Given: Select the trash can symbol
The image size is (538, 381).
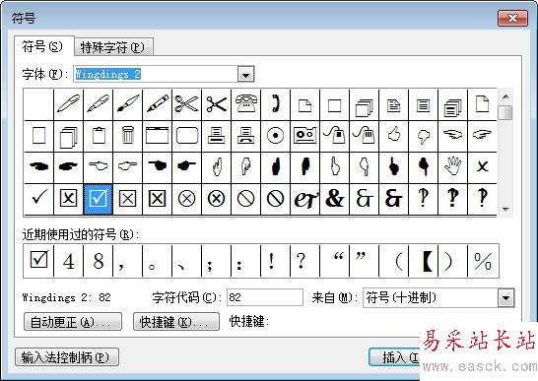Looking at the screenshot, I should click(128, 136).
